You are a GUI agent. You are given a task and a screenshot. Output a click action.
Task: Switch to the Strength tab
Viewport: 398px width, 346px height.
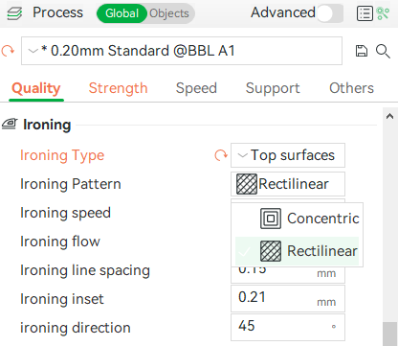(118, 88)
